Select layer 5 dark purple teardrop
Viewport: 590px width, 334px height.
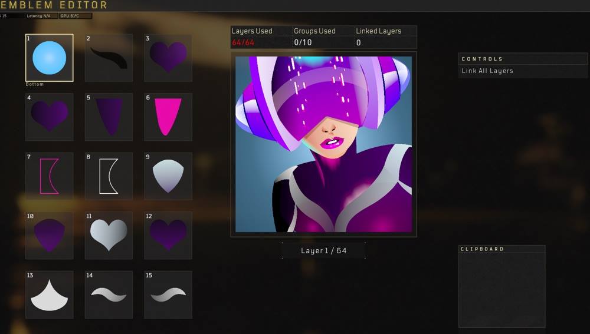tap(109, 117)
